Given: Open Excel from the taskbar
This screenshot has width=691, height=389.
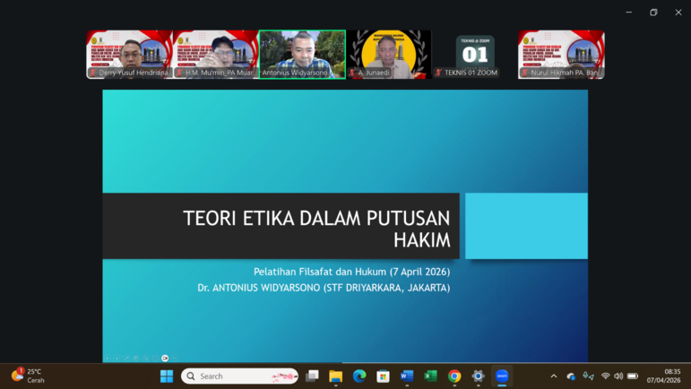Looking at the screenshot, I should 430,376.
